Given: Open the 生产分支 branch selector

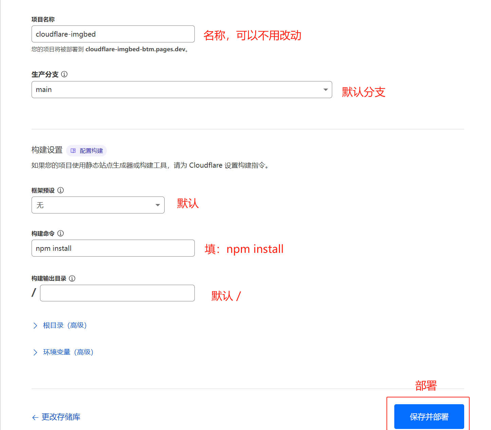Looking at the screenshot, I should click(x=182, y=90).
